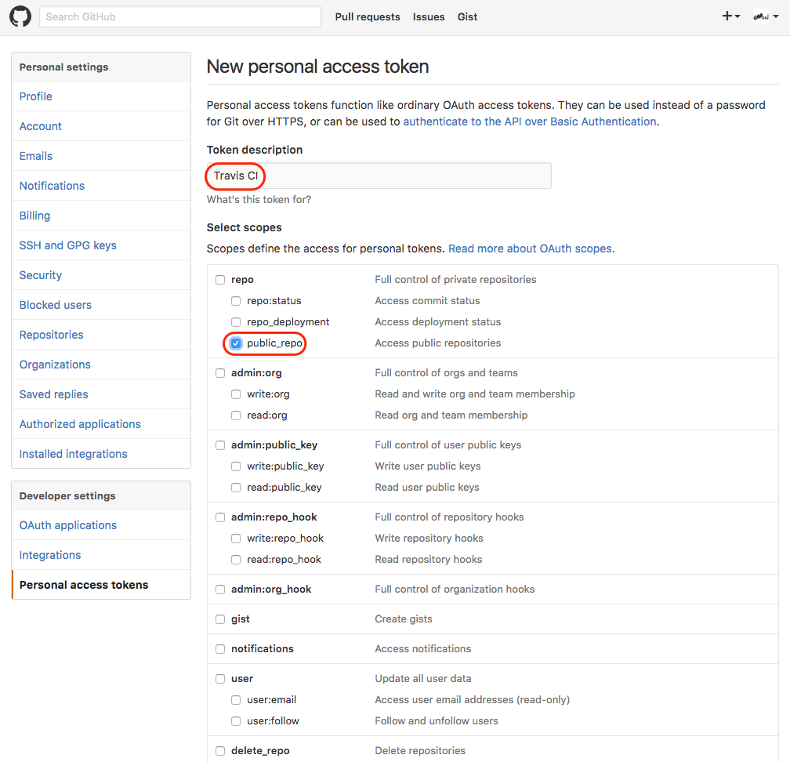Enable the repo scope checkbox
The width and height of the screenshot is (790, 762).
pos(220,280)
